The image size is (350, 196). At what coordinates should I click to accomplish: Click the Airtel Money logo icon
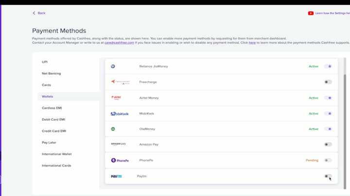116,98
